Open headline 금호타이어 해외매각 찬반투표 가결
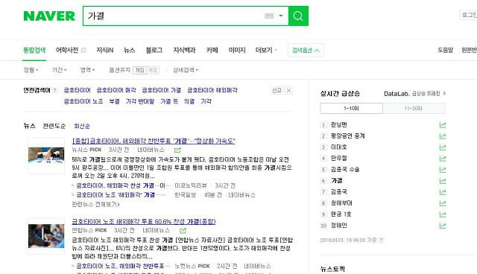 pyautogui.click(x=154, y=141)
